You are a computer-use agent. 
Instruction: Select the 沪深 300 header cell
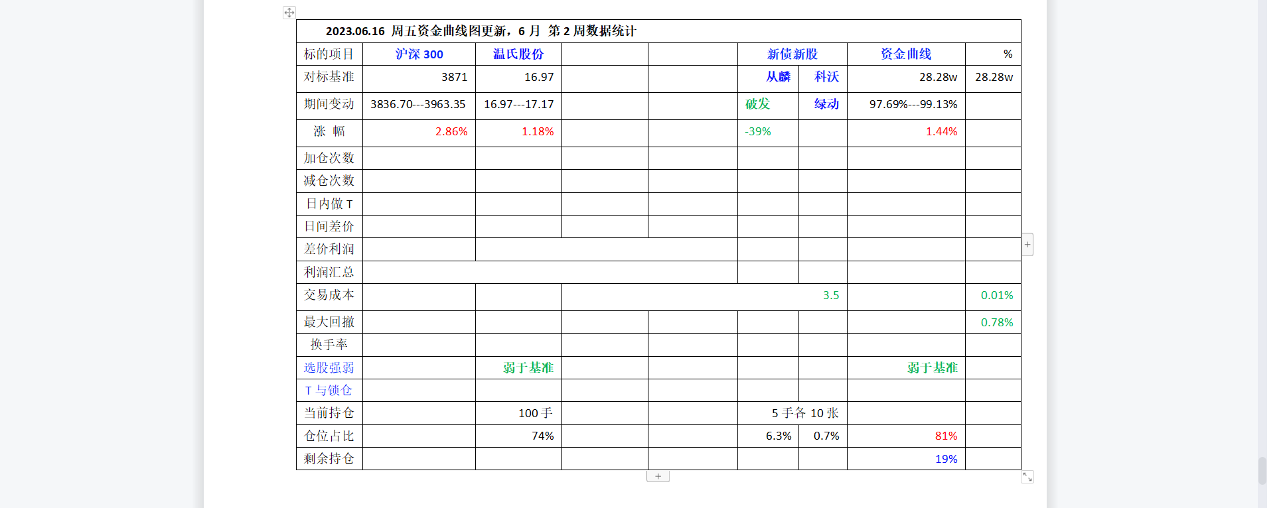419,54
